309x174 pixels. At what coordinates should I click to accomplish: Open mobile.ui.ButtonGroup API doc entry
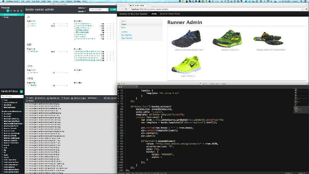[11, 169]
